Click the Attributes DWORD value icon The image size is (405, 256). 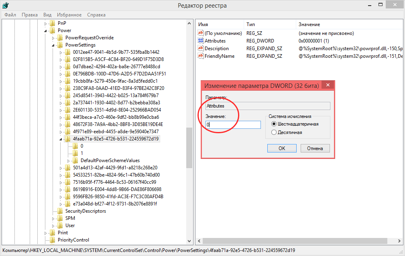[x=201, y=41]
